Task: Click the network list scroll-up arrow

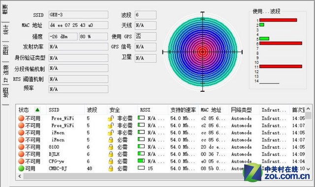Action: 308,109
